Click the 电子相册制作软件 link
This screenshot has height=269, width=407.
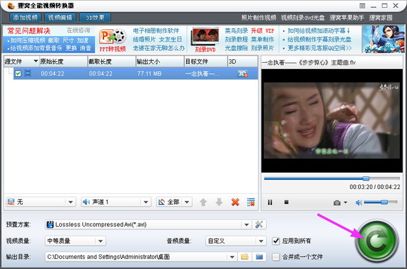156,30
